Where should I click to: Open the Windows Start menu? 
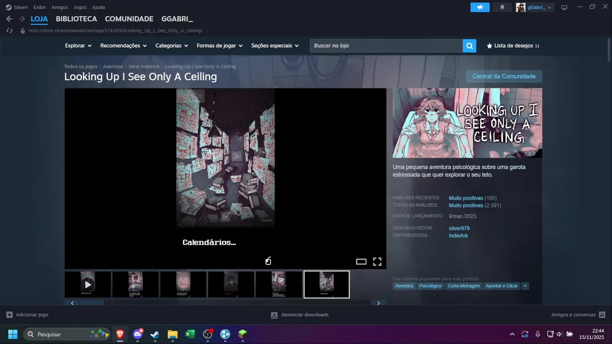[x=13, y=334]
